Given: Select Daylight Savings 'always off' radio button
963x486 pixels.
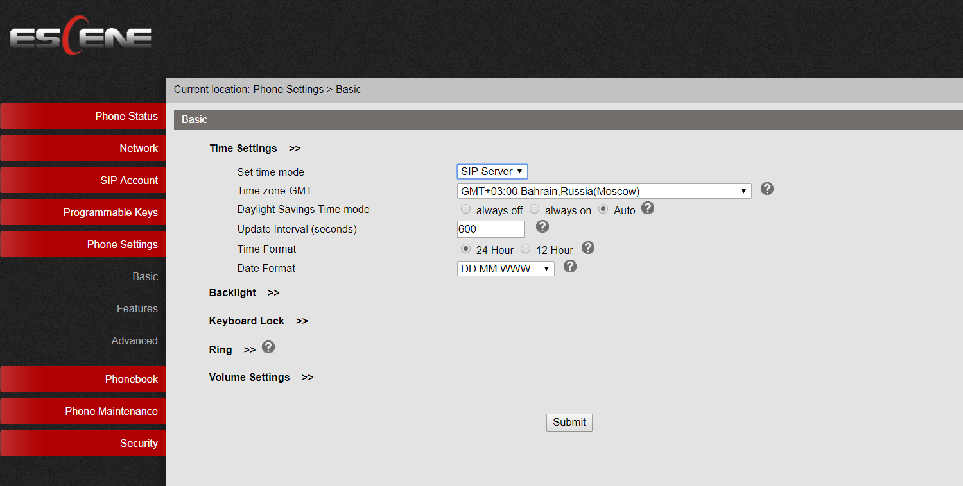Looking at the screenshot, I should pos(465,209).
